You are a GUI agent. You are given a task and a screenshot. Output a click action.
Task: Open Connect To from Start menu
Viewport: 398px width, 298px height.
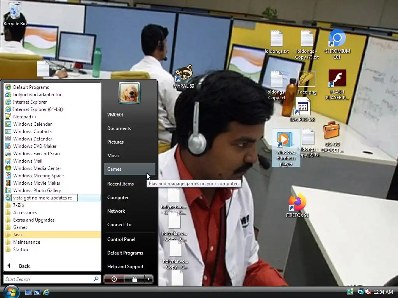(x=129, y=224)
